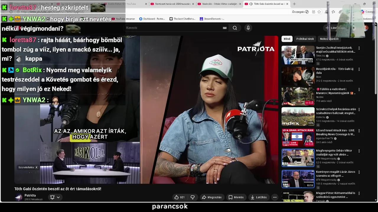378x212 pixels.
Task: Click the Összegzés summary button
Action: pos(300,12)
